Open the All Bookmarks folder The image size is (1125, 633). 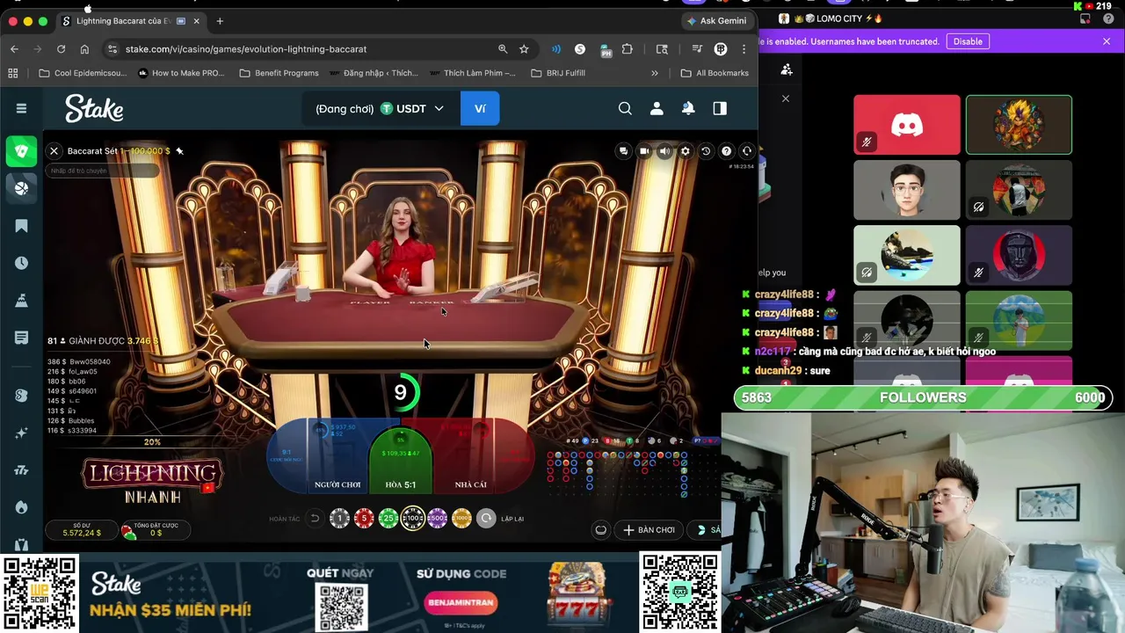coord(715,73)
